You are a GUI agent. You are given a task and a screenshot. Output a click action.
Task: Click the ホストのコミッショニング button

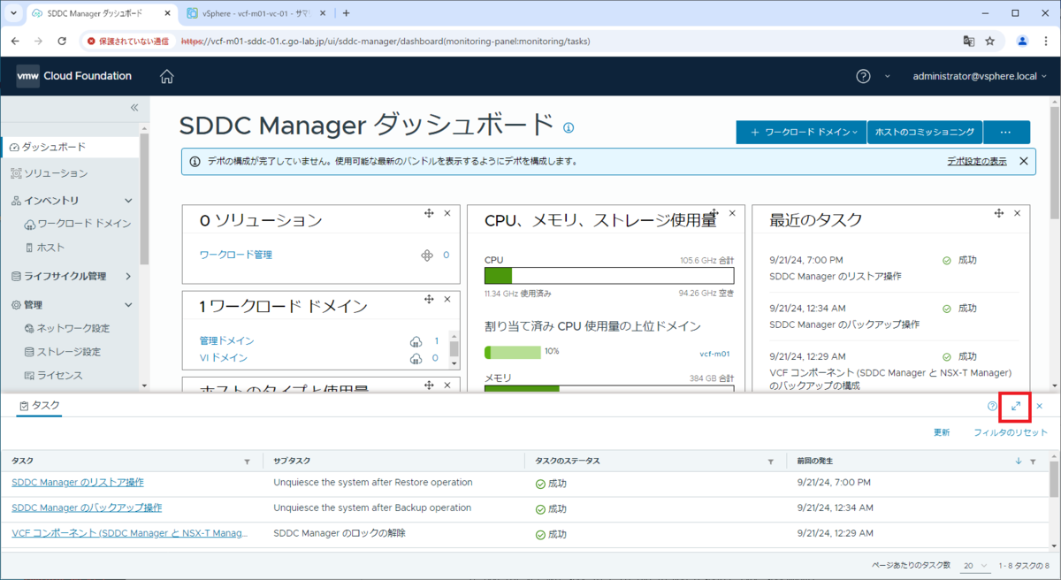point(925,132)
